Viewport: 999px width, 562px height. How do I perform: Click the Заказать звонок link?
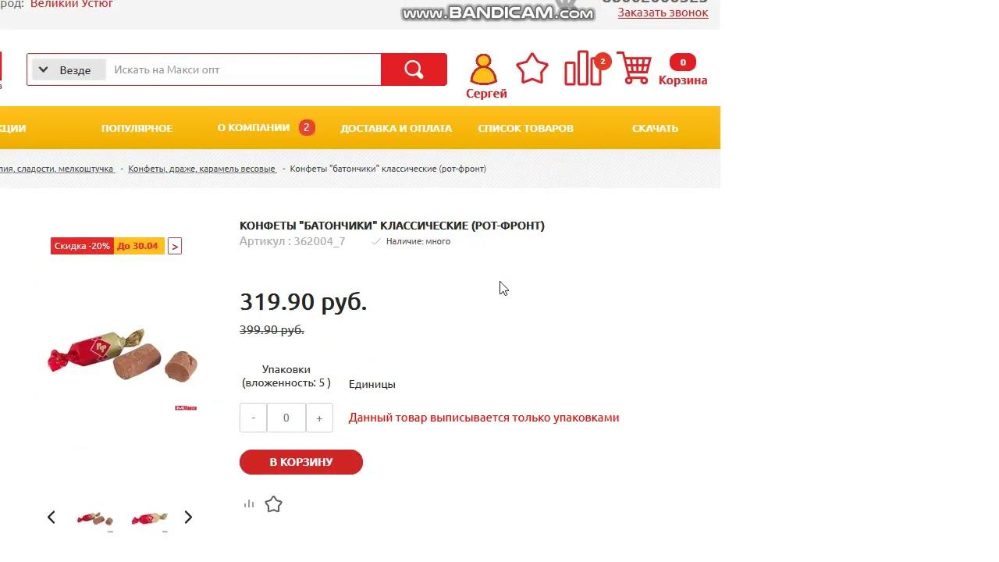[x=663, y=12]
